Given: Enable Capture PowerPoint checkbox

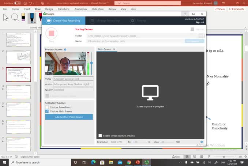Looking at the screenshot, I should click(47, 107).
